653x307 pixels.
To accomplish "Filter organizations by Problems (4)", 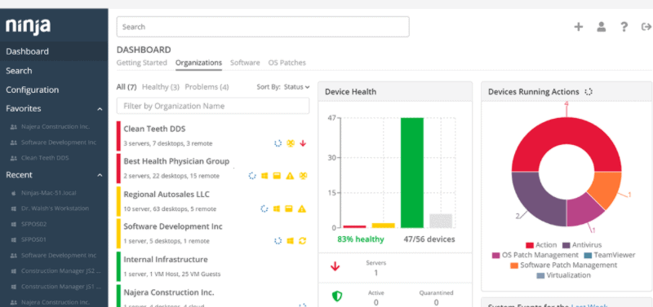I will (x=207, y=87).
